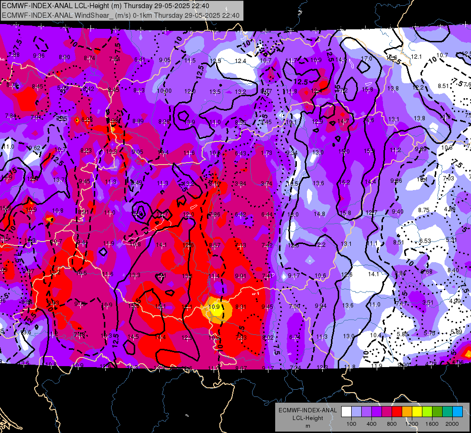The image size is (471, 433).
Task: Click the wind shear value 3.51
Action: pos(428,302)
